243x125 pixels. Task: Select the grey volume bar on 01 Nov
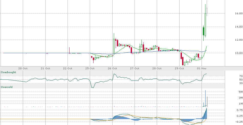pos(207,102)
